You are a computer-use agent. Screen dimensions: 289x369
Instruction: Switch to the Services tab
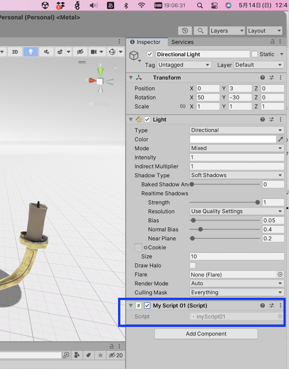click(182, 42)
